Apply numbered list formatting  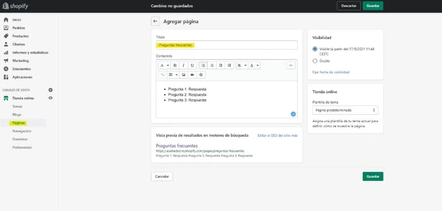[212, 65]
